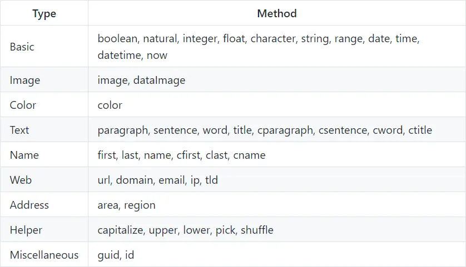Click the 'Miscellaneous' type cell

pos(44,255)
